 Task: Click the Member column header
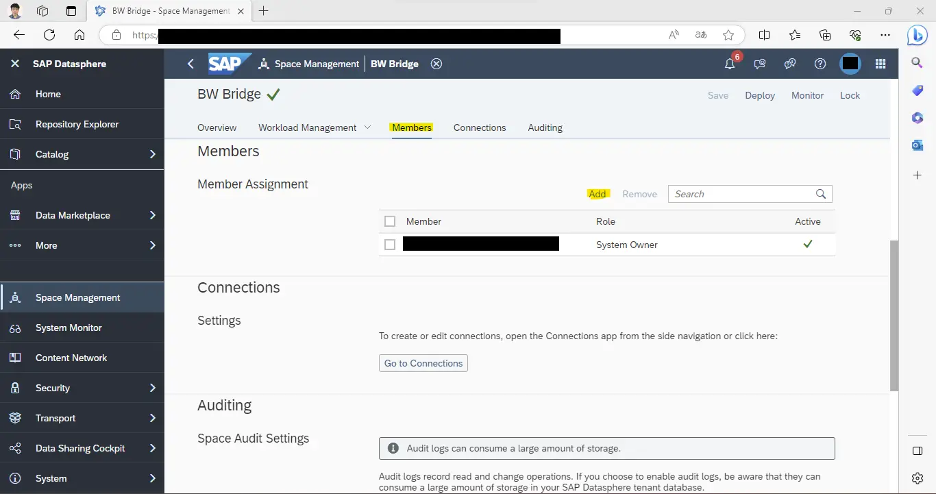423,221
